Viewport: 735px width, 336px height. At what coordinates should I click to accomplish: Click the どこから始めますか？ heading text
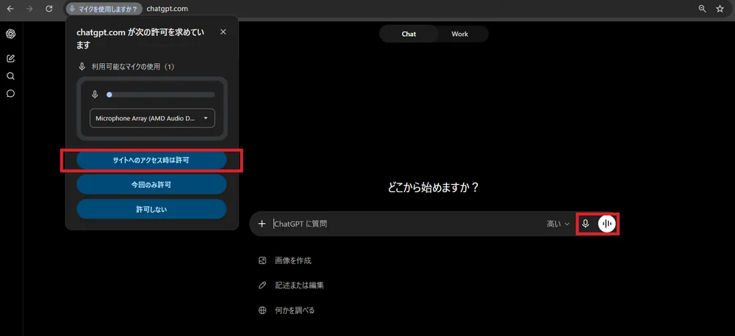click(x=433, y=187)
